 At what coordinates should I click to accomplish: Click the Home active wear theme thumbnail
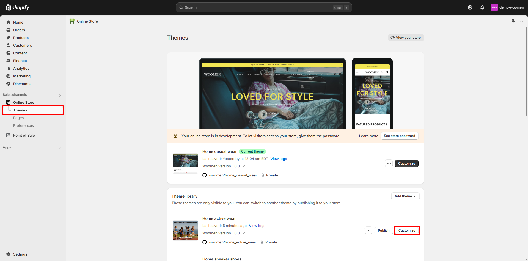pos(185,231)
